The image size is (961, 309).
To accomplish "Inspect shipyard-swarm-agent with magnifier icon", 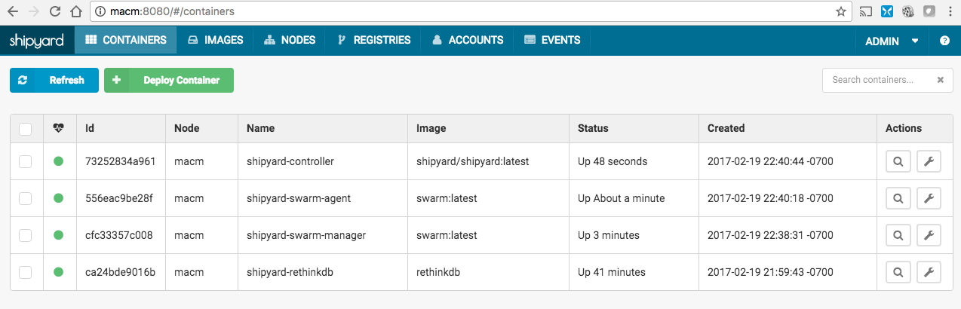I will point(898,198).
